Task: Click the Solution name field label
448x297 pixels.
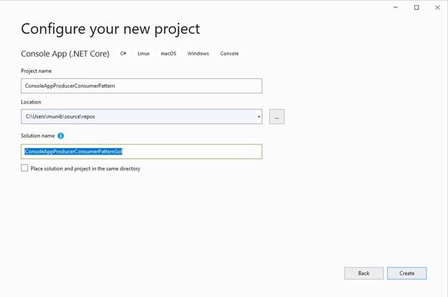Action: [x=37, y=135]
